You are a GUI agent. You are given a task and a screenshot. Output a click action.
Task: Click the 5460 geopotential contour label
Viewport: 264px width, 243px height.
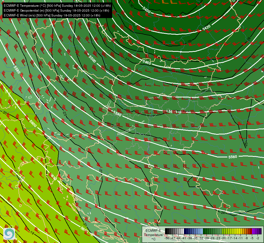click(x=147, y=62)
